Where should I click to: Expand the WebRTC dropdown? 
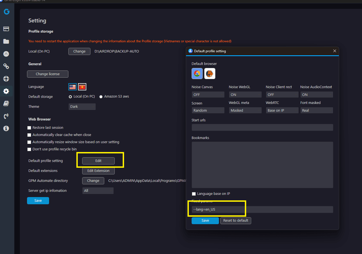(x=282, y=110)
